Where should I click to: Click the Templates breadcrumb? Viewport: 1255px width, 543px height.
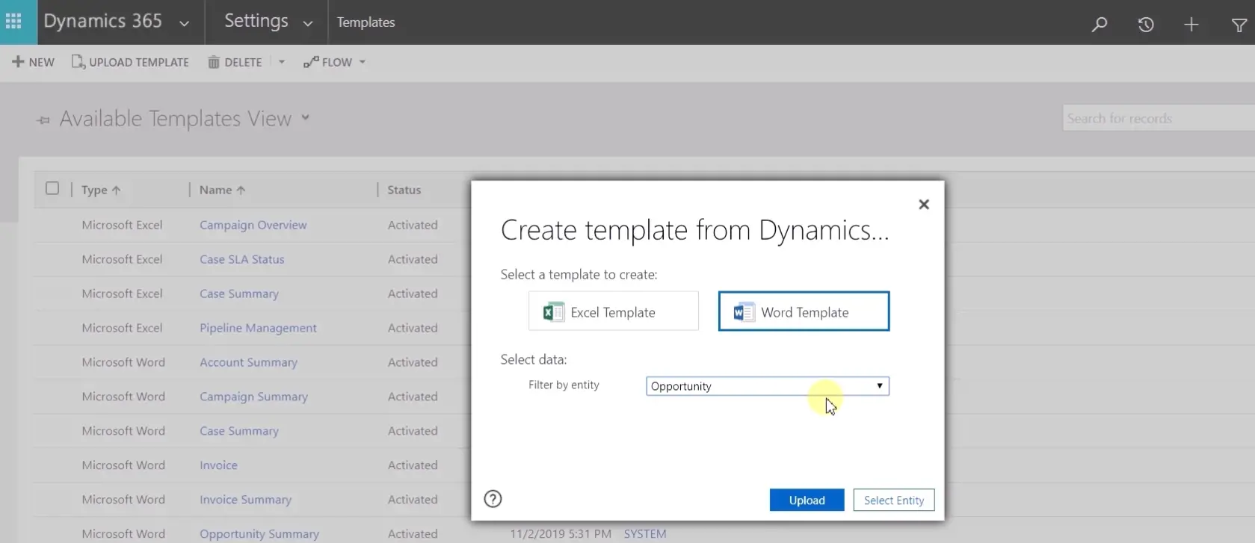pos(366,22)
